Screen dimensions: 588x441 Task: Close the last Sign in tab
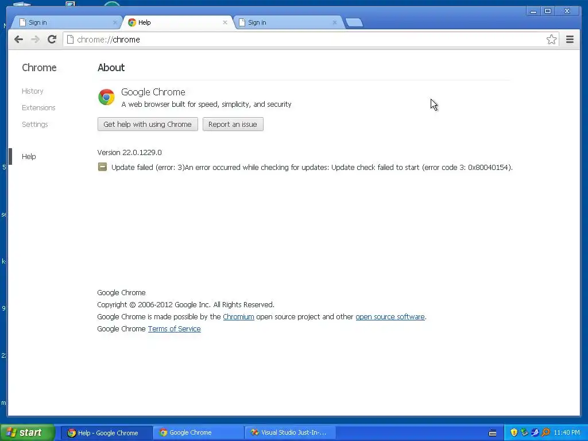pyautogui.click(x=335, y=22)
